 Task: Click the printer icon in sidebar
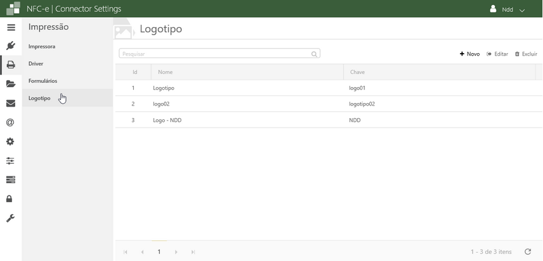(x=11, y=64)
